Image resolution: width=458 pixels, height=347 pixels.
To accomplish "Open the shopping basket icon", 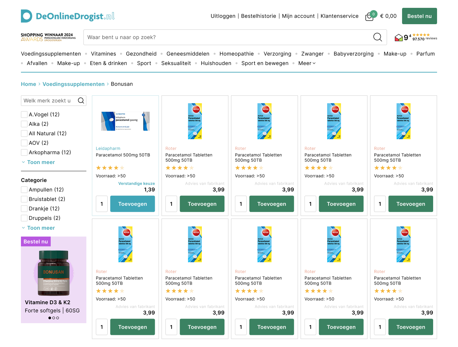I will 370,16.
